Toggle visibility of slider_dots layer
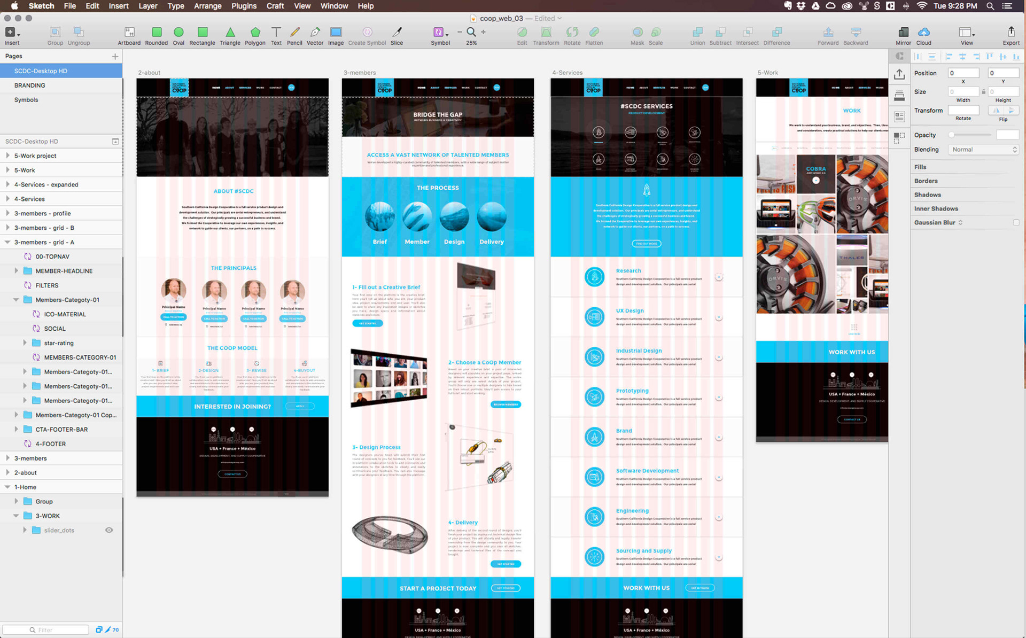1026x638 pixels. [109, 530]
